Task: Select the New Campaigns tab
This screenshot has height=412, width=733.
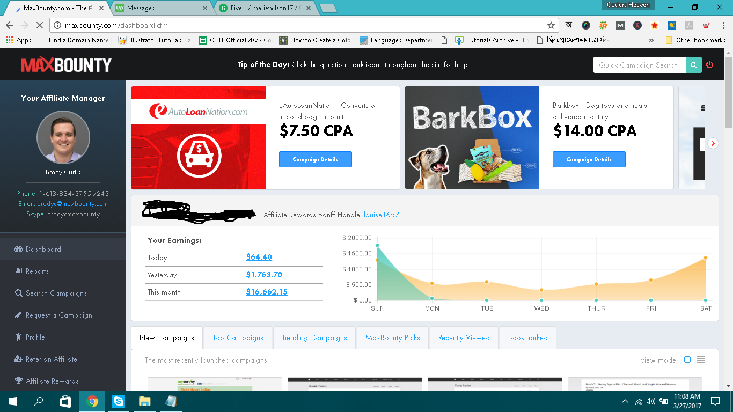Action: [167, 338]
